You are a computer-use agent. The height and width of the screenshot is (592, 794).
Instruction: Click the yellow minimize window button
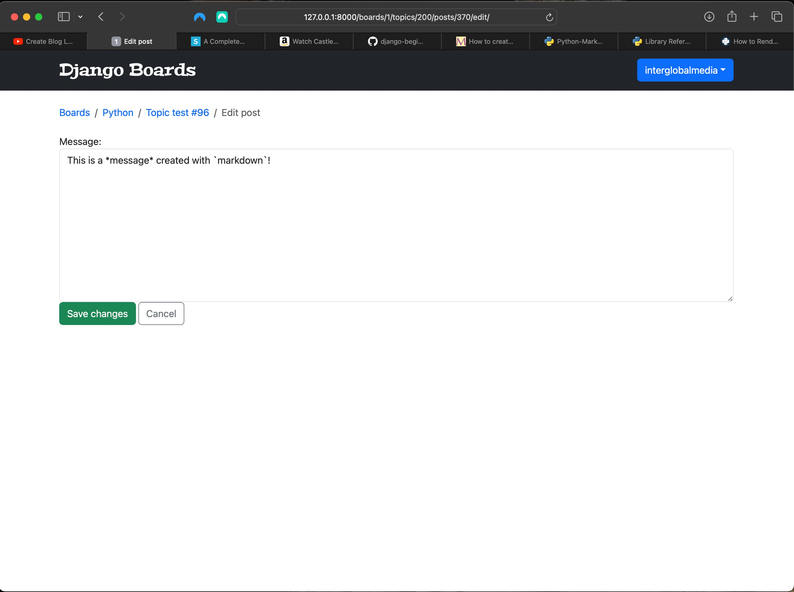[x=27, y=17]
